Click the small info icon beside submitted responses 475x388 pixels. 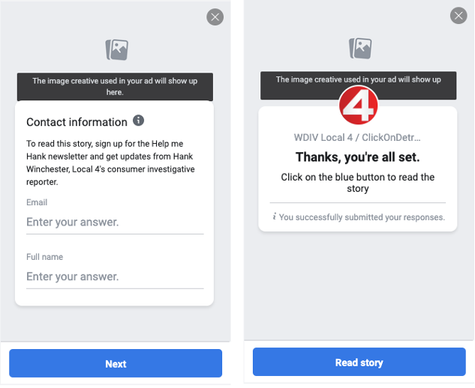coord(275,216)
